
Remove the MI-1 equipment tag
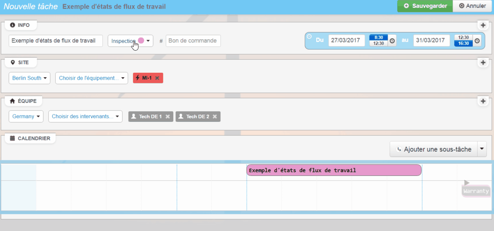(x=157, y=78)
